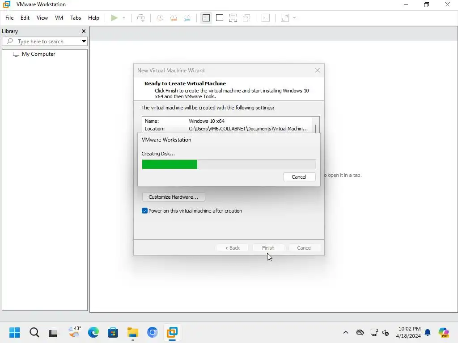
Task: Click Revert to Snapshot icon
Action: (174, 18)
